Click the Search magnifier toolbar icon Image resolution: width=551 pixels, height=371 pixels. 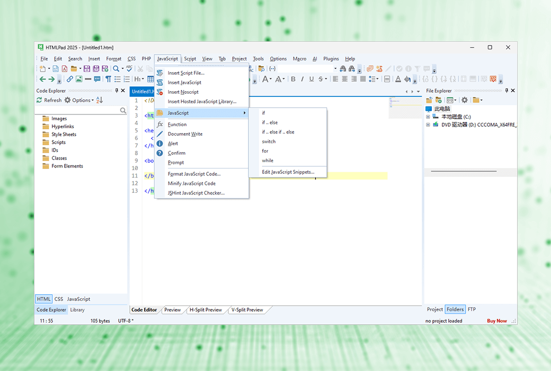click(x=116, y=68)
